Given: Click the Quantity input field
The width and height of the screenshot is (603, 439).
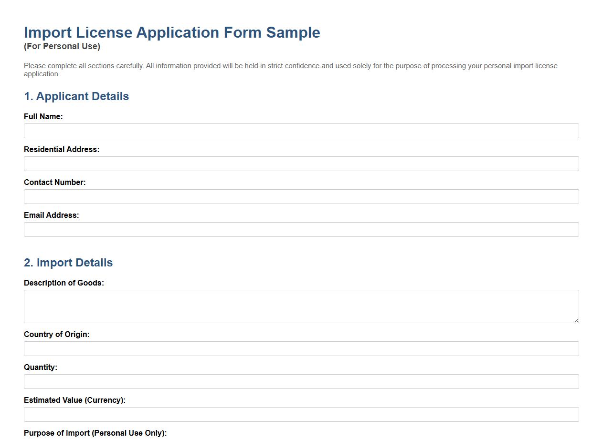Looking at the screenshot, I should pos(301,381).
